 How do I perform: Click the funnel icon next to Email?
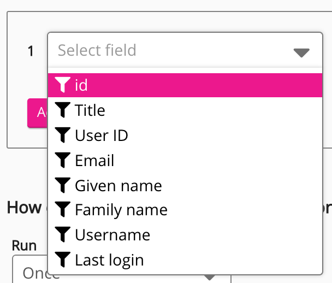[63, 160]
